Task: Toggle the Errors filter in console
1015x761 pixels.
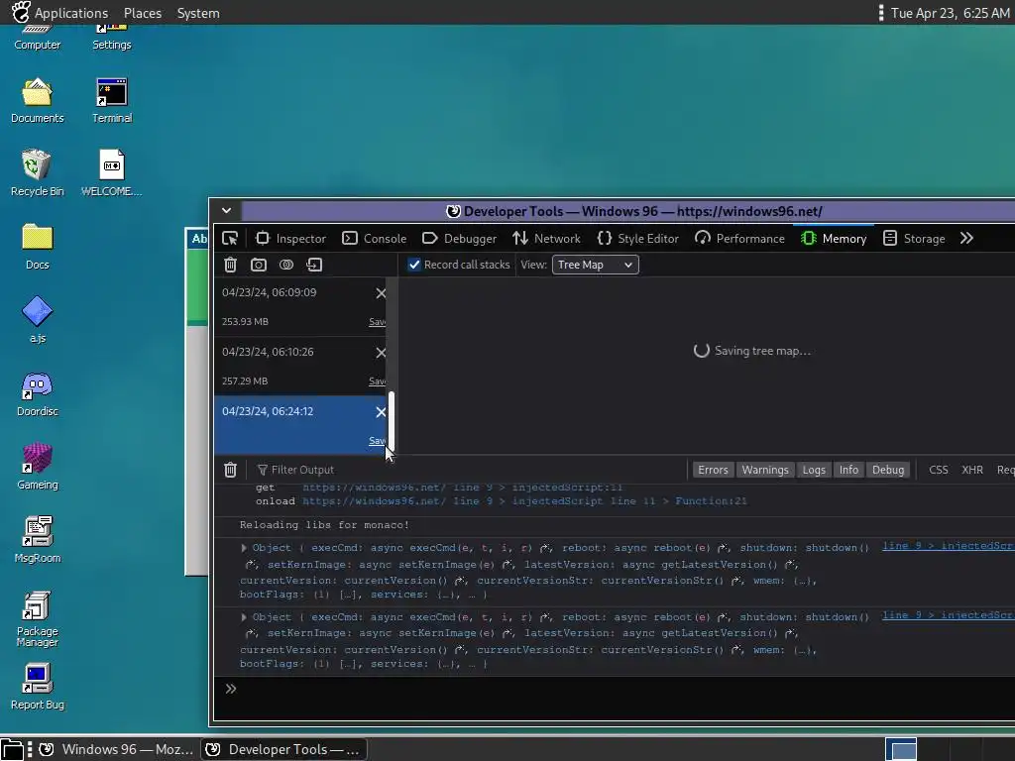Action: (x=713, y=470)
